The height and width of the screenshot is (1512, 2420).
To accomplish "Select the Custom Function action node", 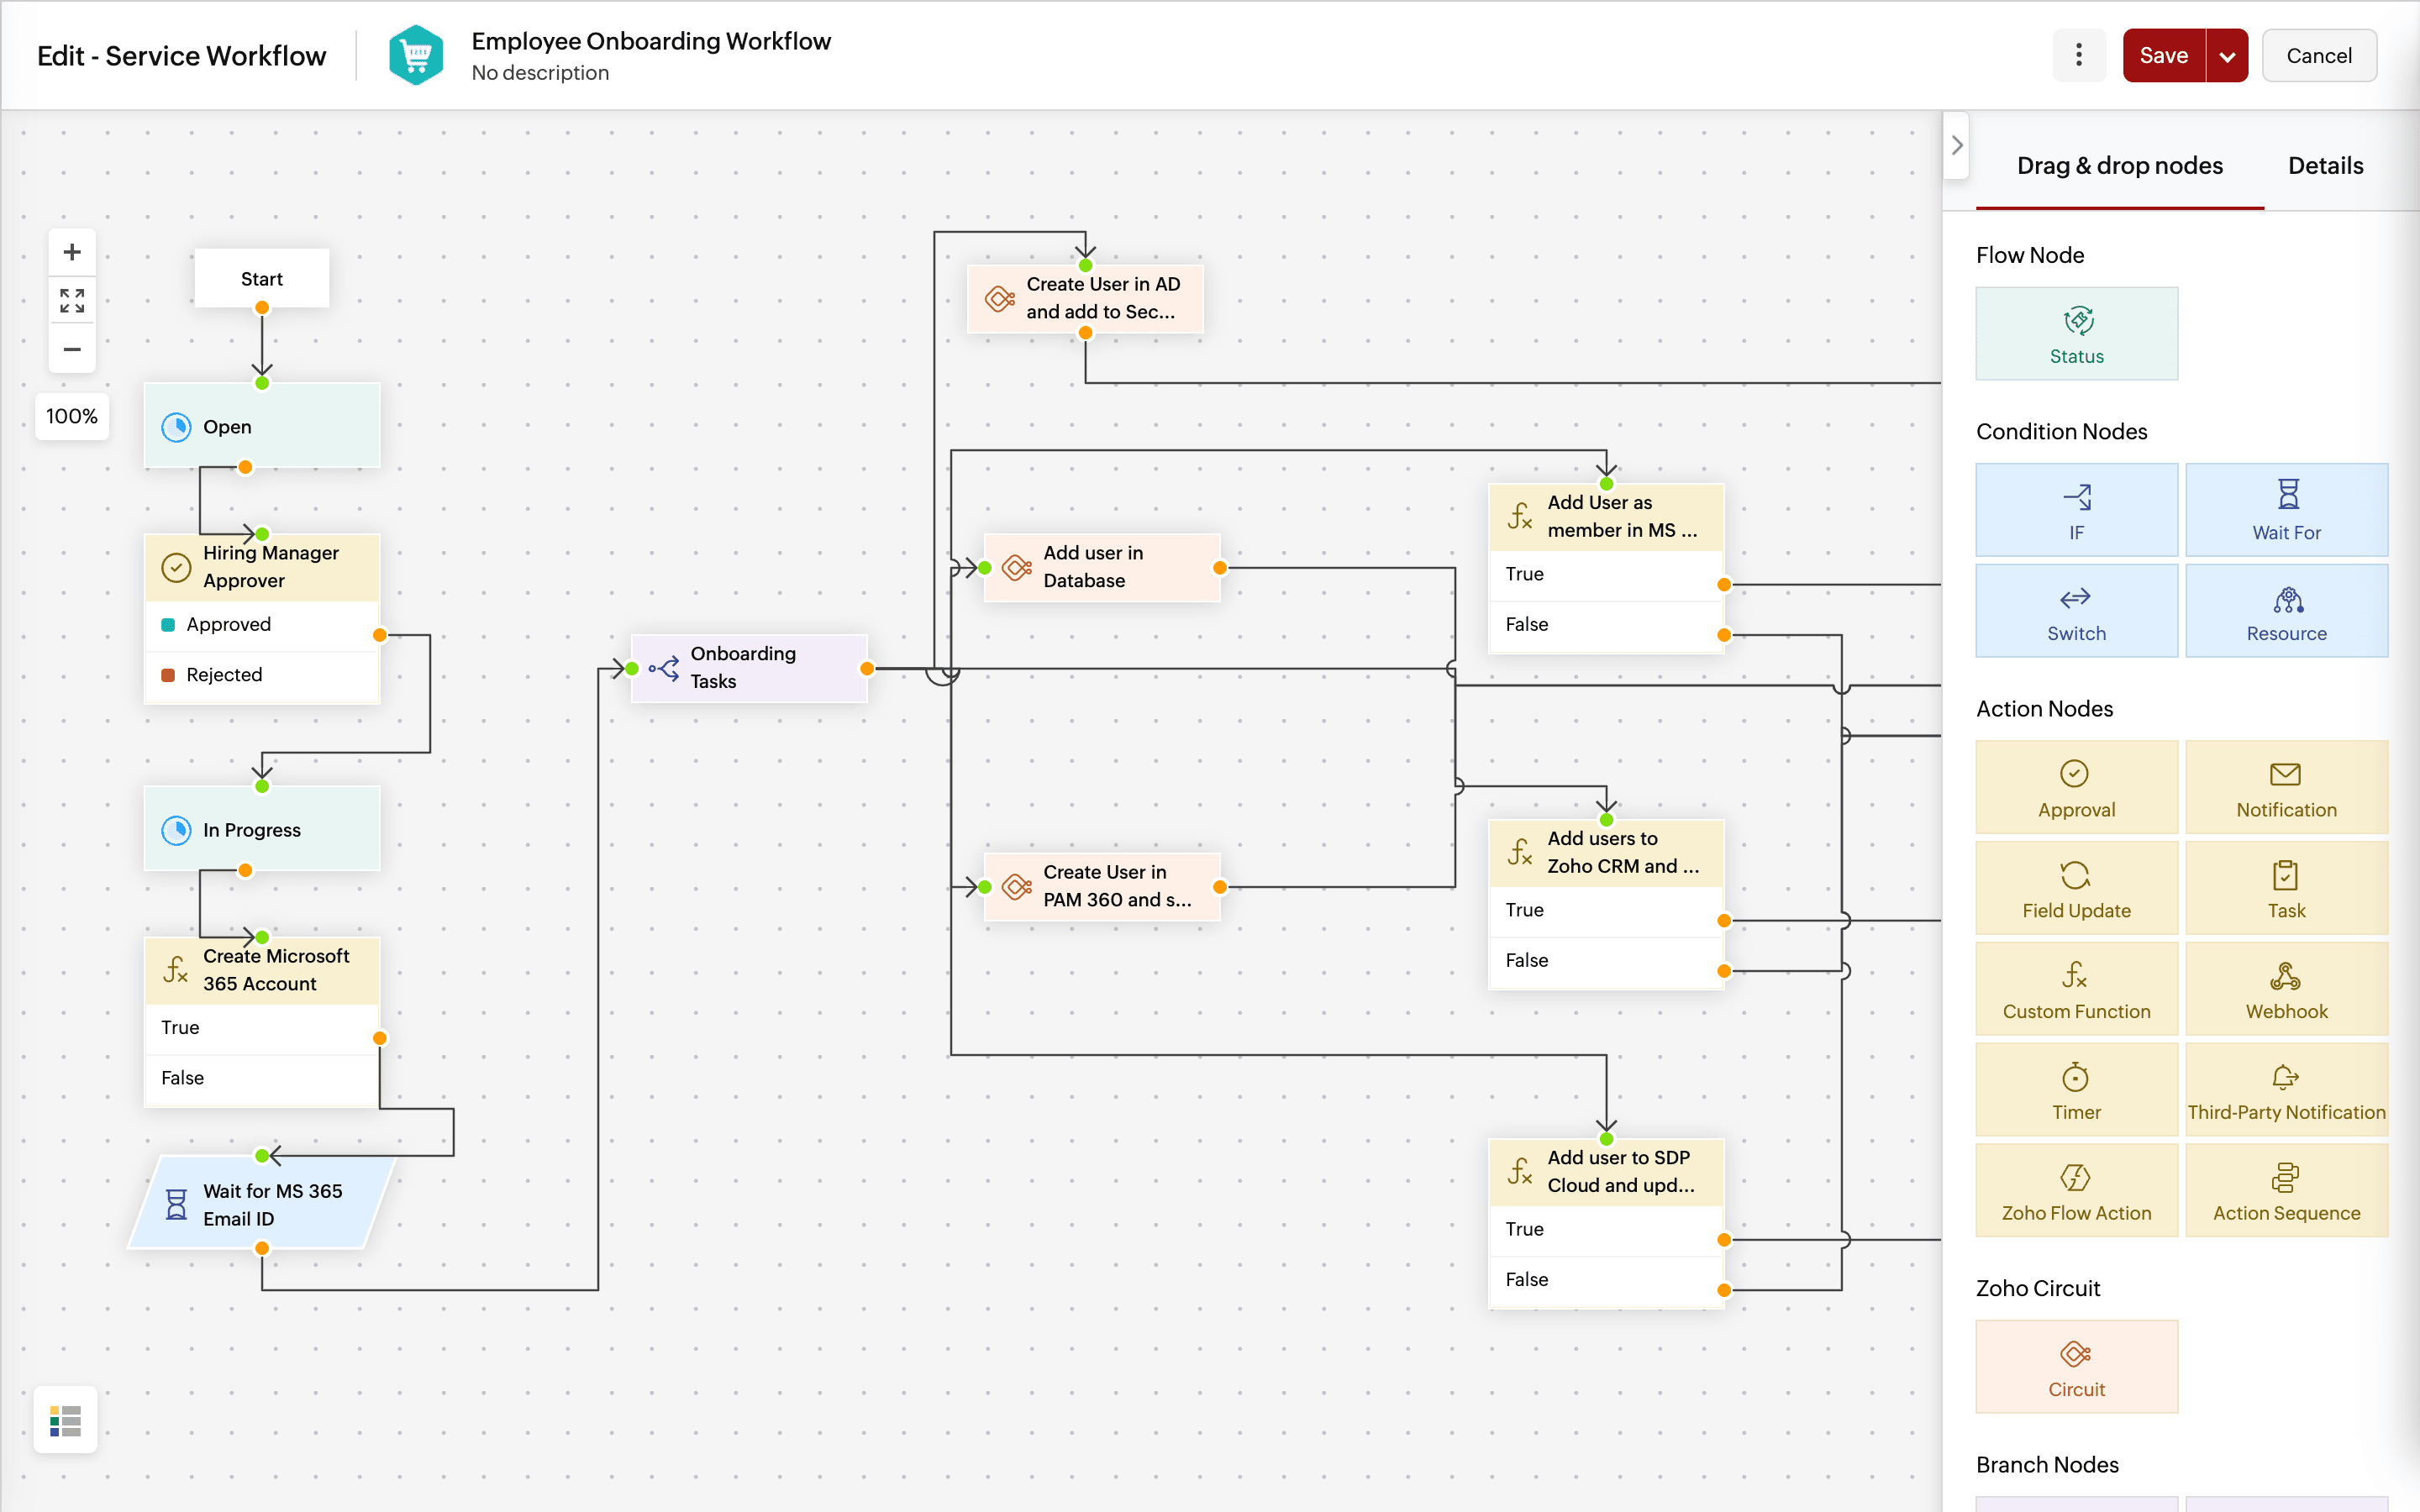I will (x=2076, y=988).
